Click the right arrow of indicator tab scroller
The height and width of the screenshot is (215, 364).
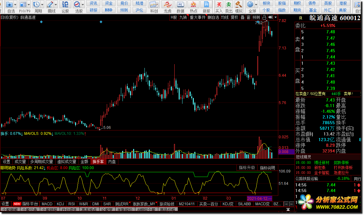[292, 204]
